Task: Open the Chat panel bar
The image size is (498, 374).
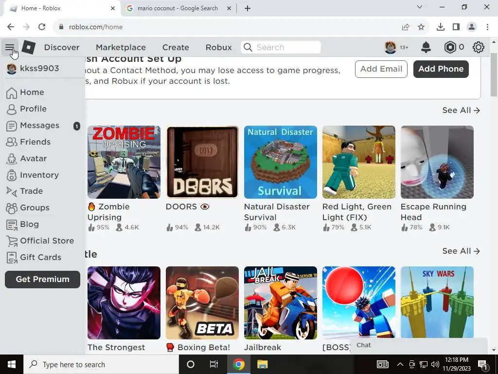Action: [x=419, y=345]
